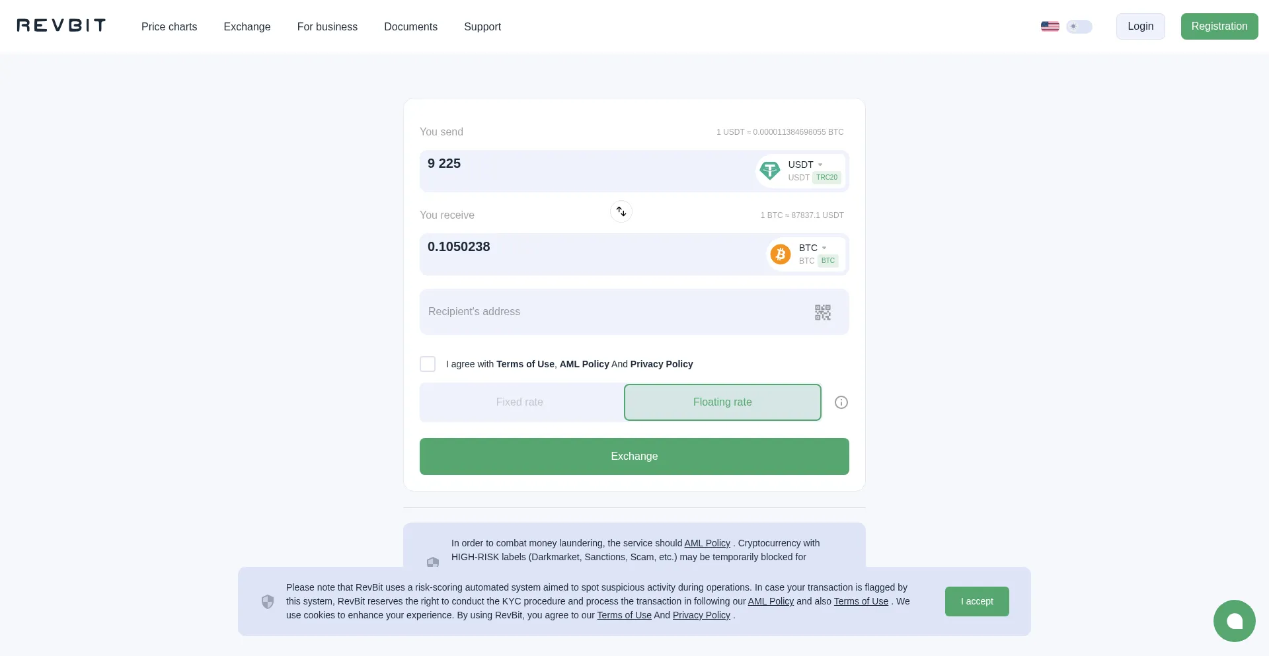
Task: Open the Registration button
Action: tap(1219, 26)
